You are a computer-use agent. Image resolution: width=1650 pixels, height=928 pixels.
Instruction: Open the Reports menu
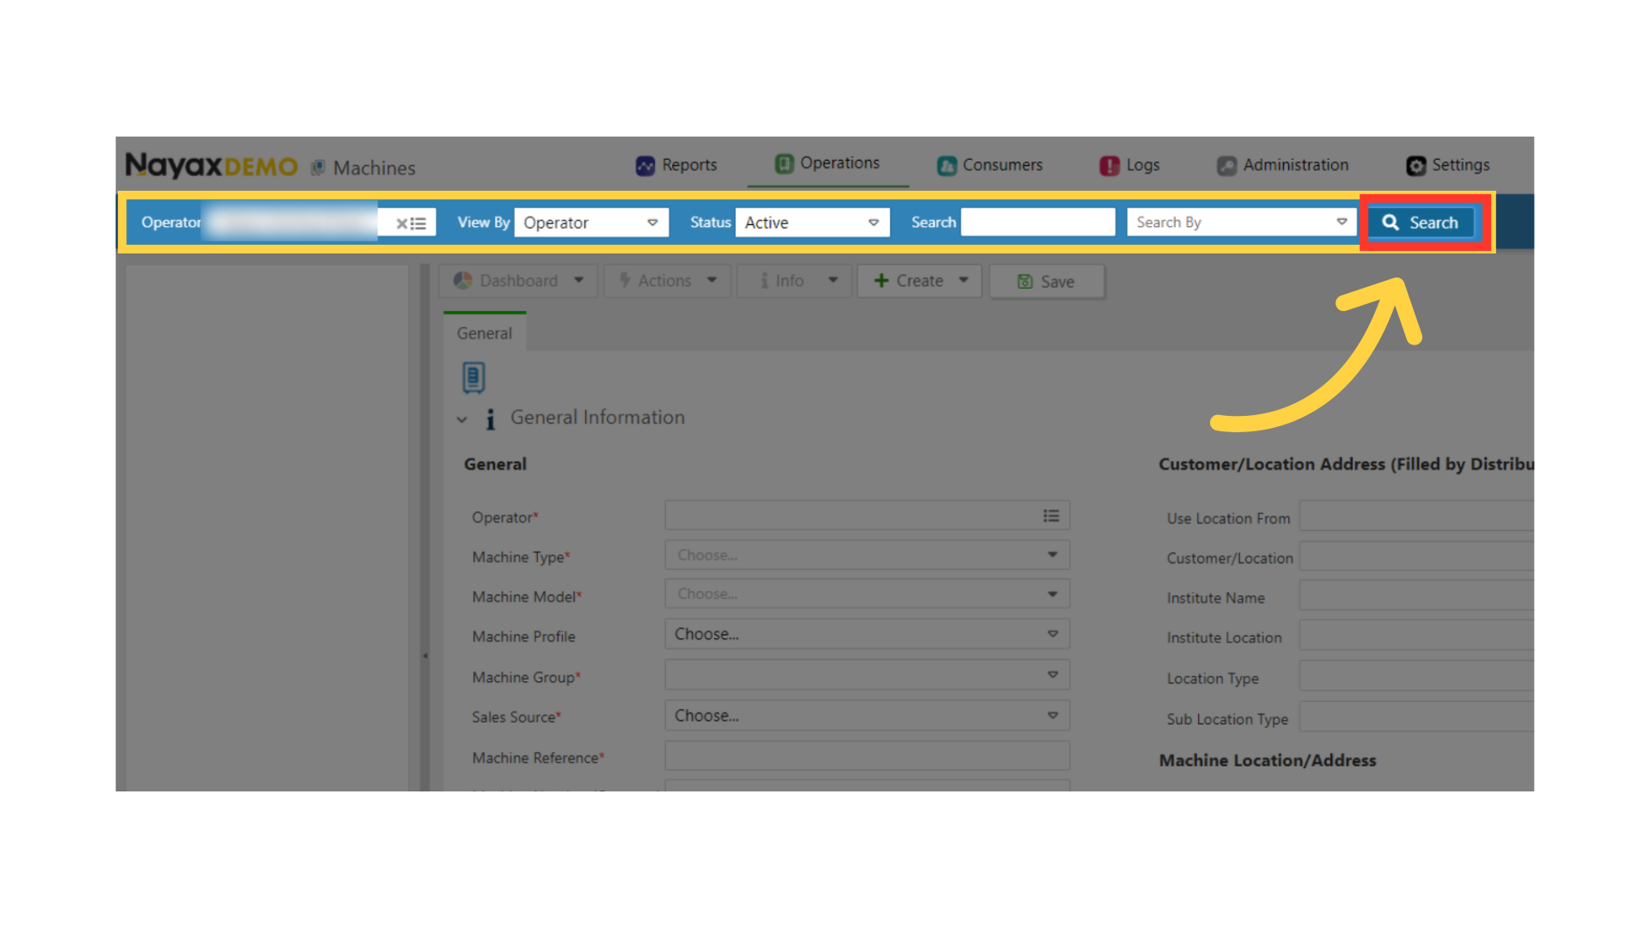[x=676, y=165]
